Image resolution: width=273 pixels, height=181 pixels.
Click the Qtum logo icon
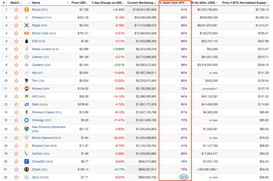pyautogui.click(x=27, y=177)
